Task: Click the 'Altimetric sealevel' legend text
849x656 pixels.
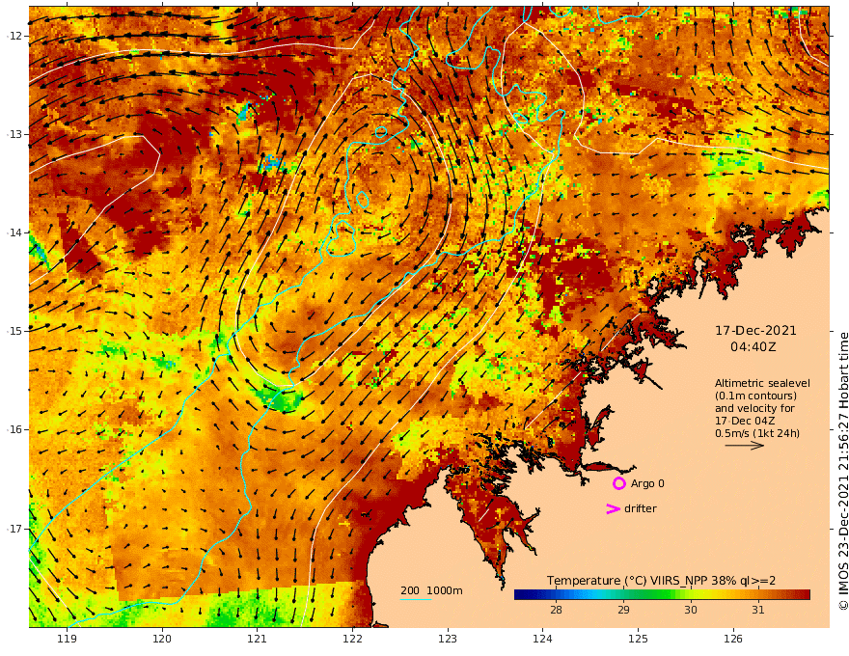Action: click(x=762, y=383)
